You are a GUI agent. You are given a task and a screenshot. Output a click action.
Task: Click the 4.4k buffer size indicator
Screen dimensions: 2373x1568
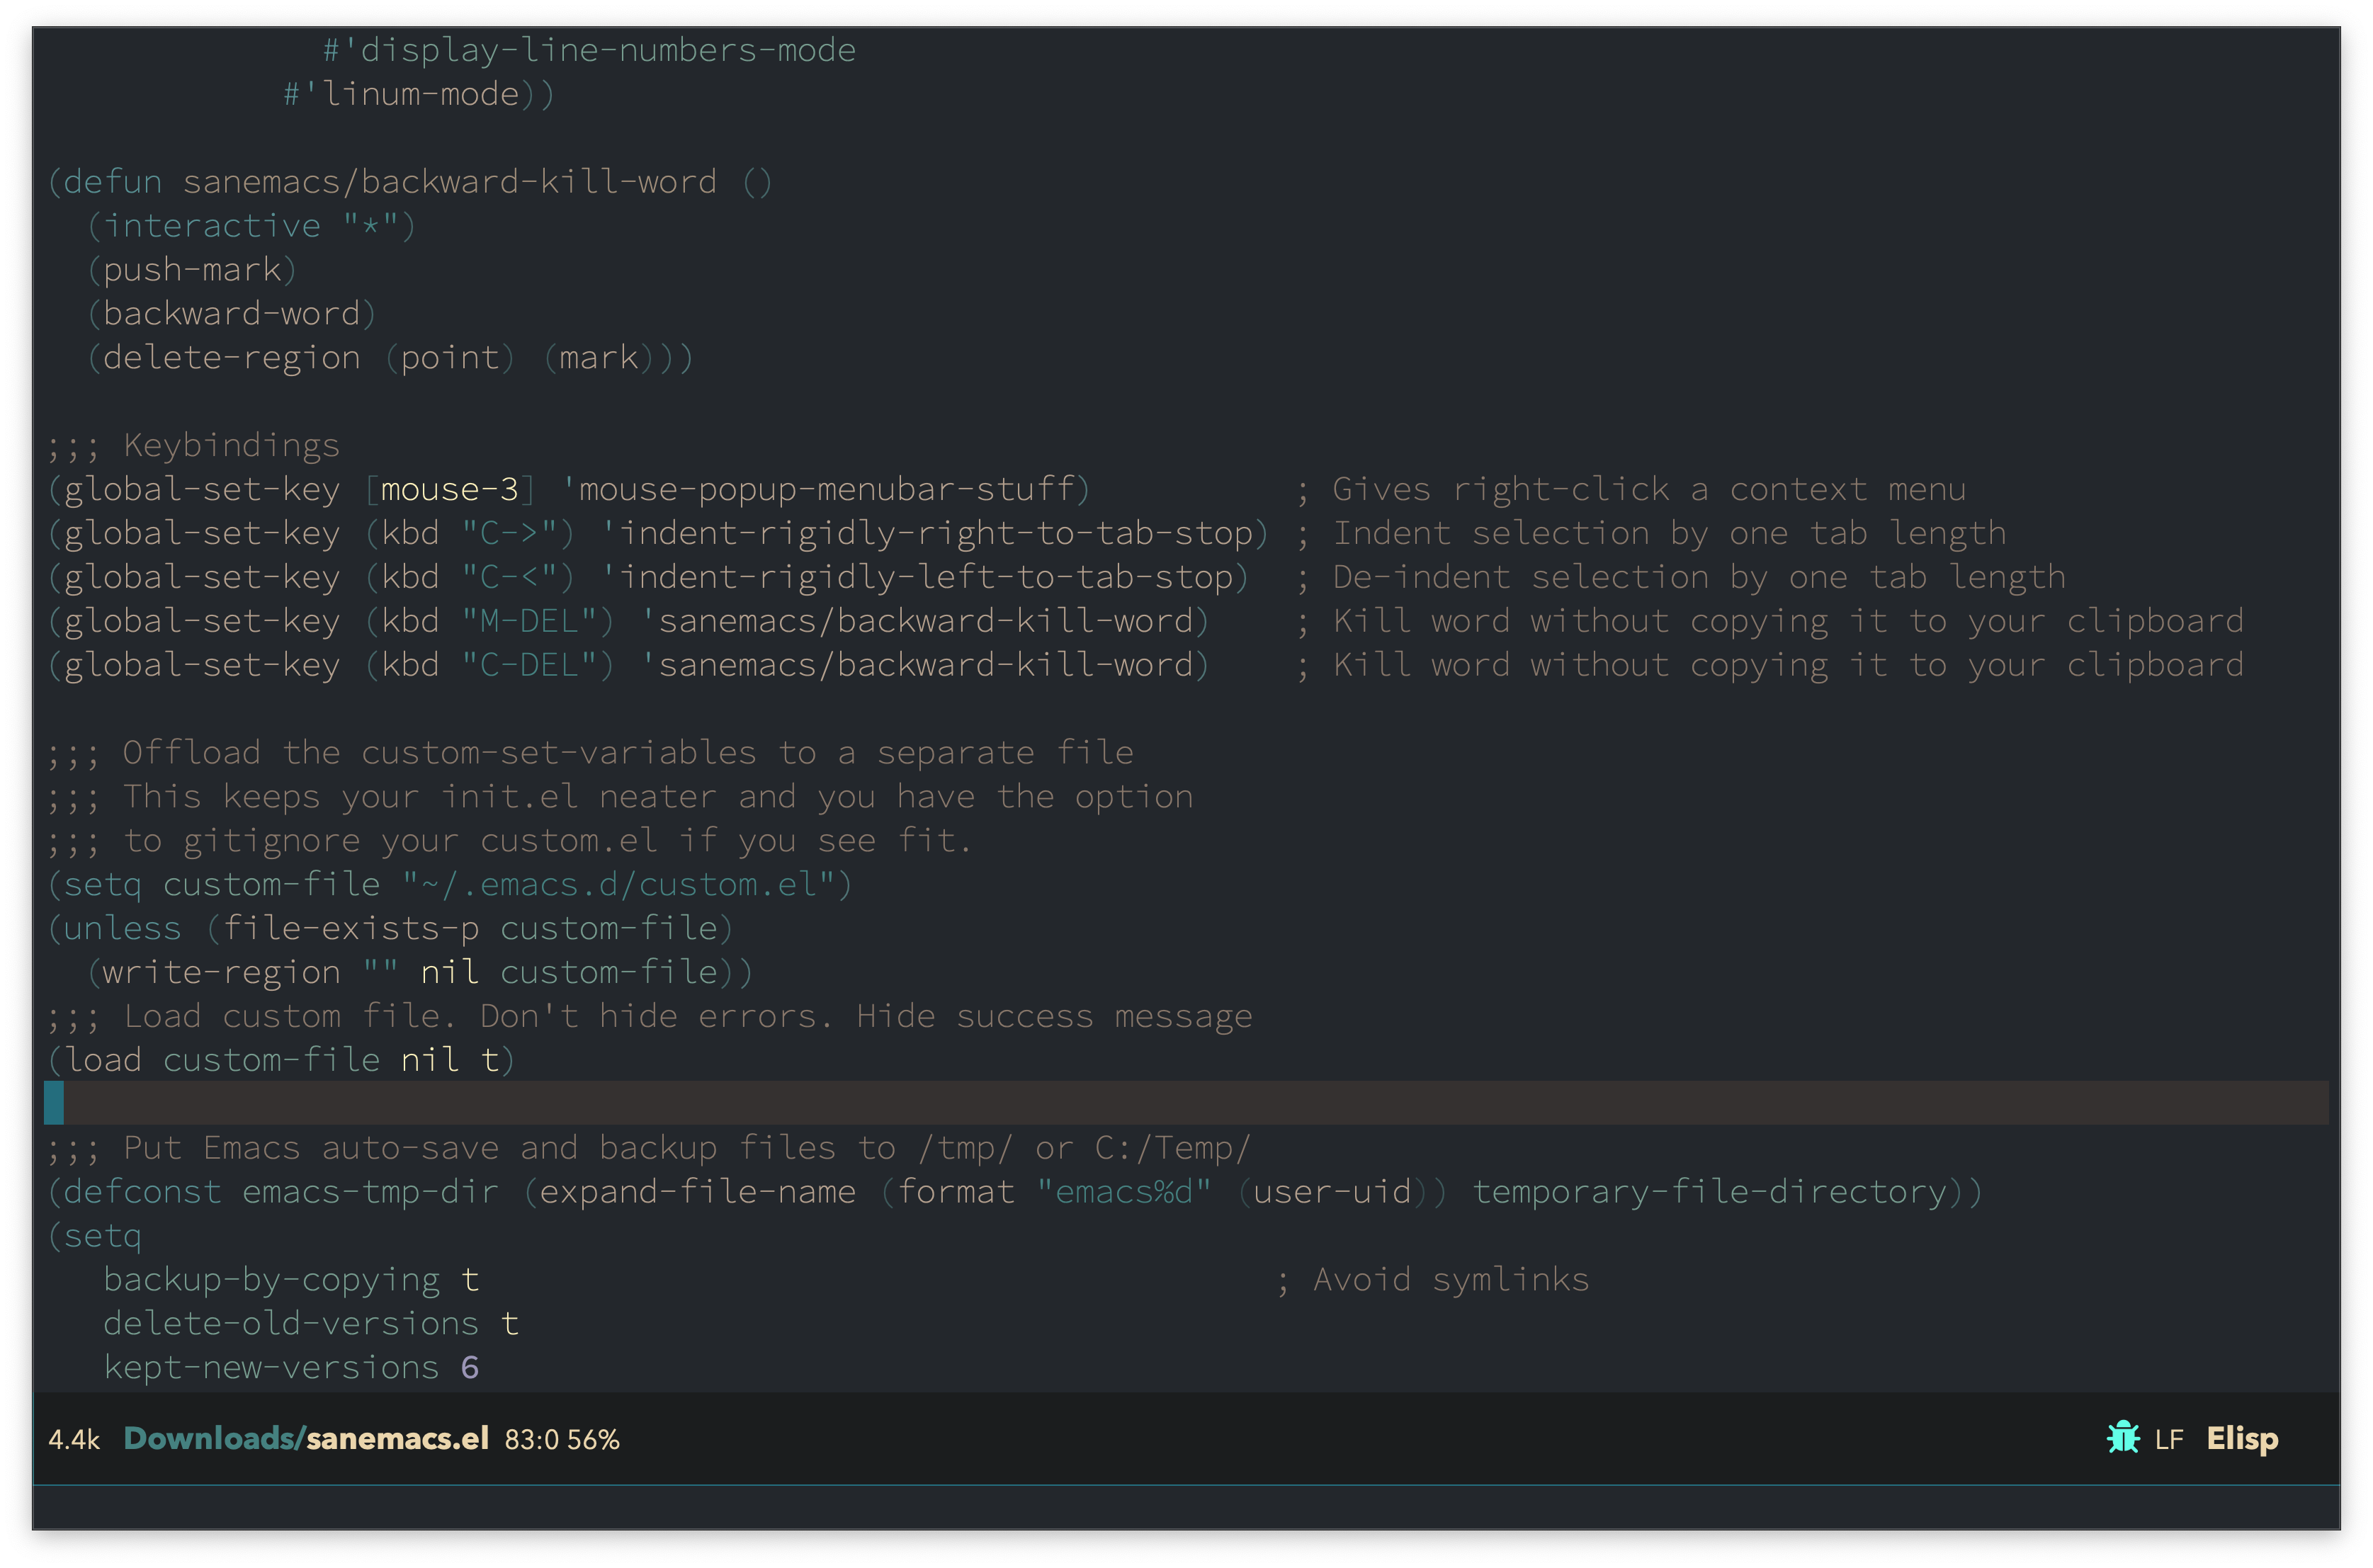[74, 1440]
